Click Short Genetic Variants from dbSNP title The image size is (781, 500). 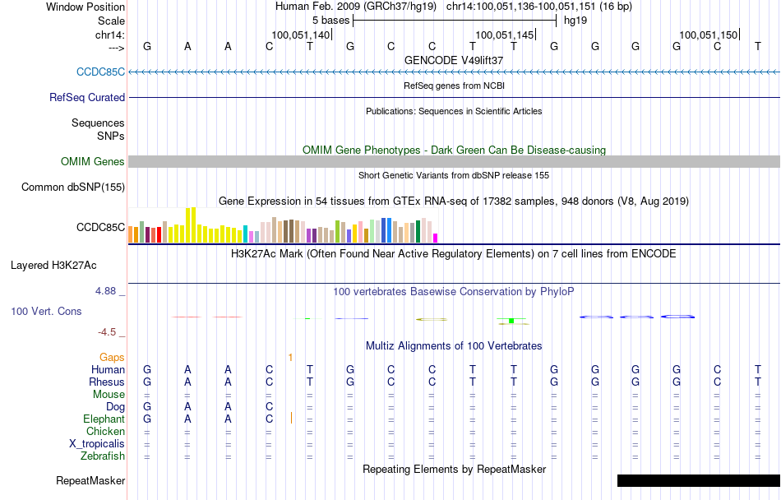(454, 175)
